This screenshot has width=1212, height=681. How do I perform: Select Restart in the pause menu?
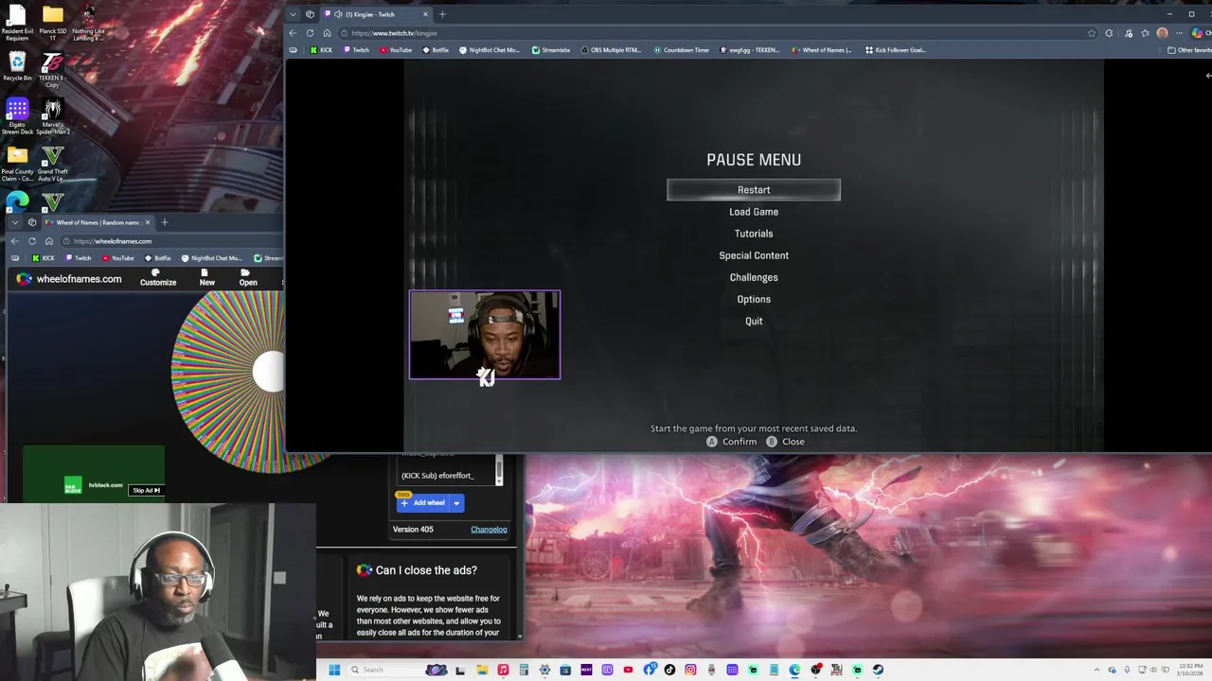(x=754, y=190)
